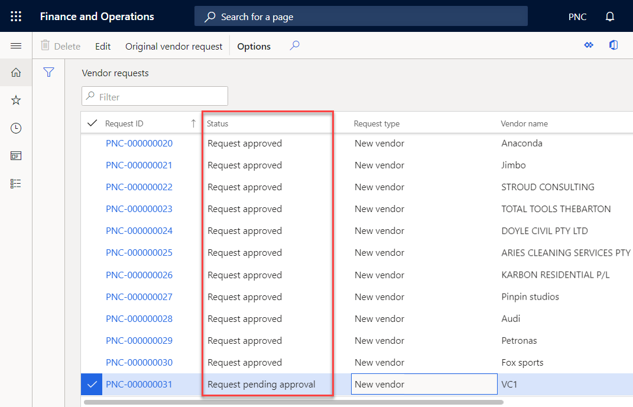The image size is (633, 407).
Task: Open Status column header menu
Action: 218,123
